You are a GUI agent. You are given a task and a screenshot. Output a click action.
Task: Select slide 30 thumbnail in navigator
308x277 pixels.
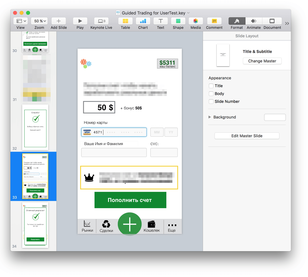tap(35, 42)
